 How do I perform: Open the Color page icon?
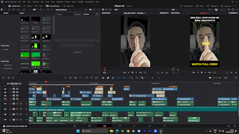point(134,126)
